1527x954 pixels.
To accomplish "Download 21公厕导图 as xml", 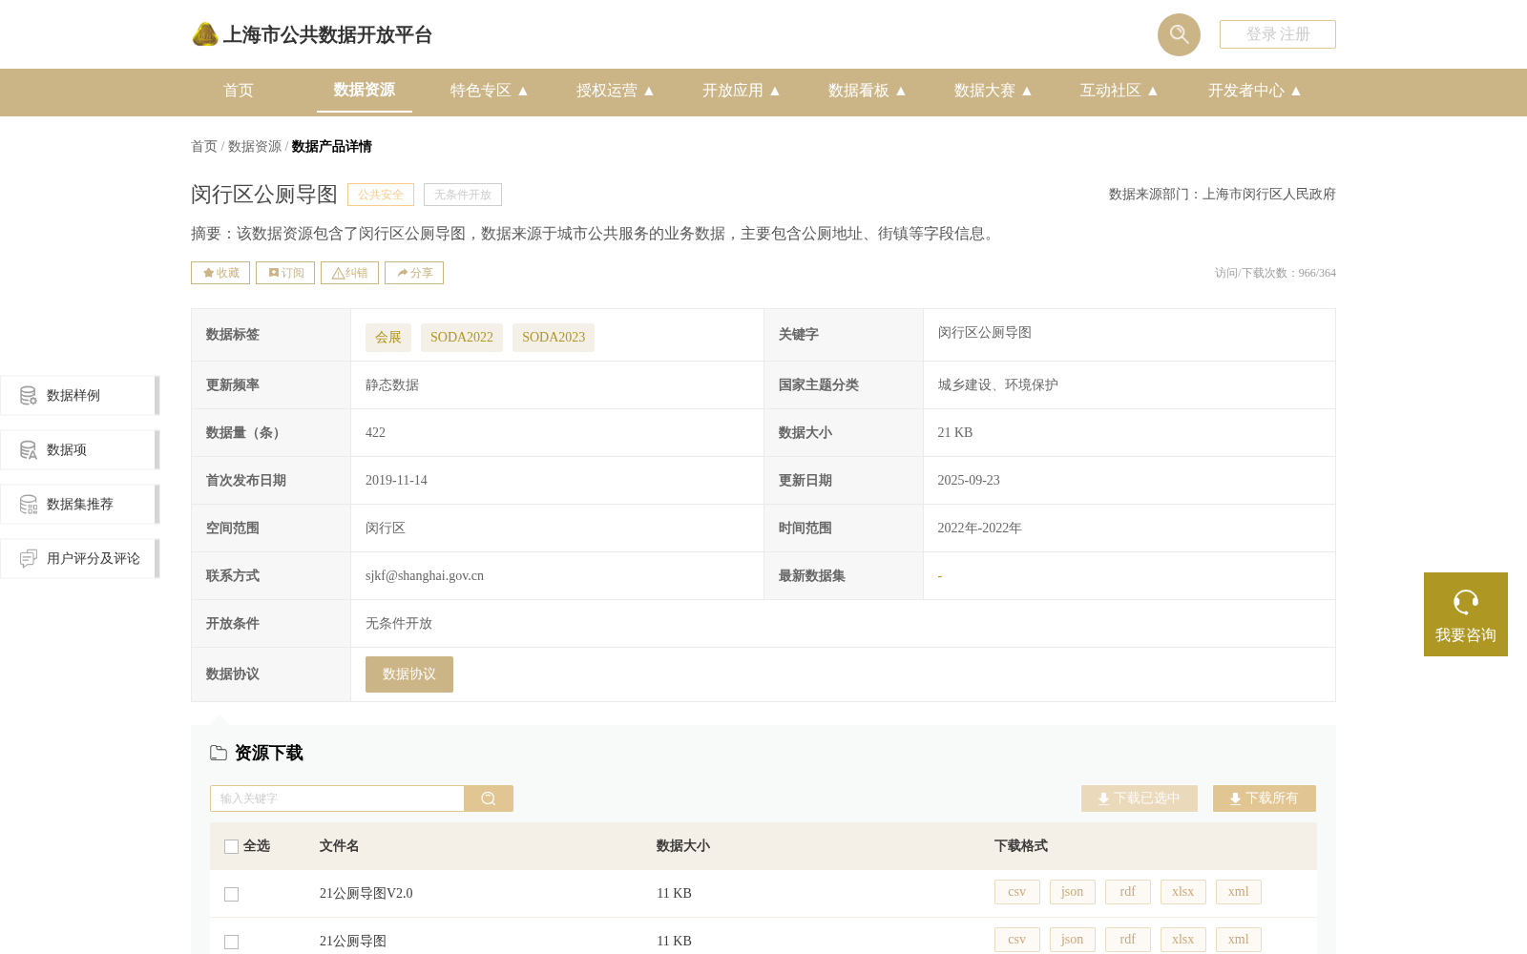I will coord(1239,940).
